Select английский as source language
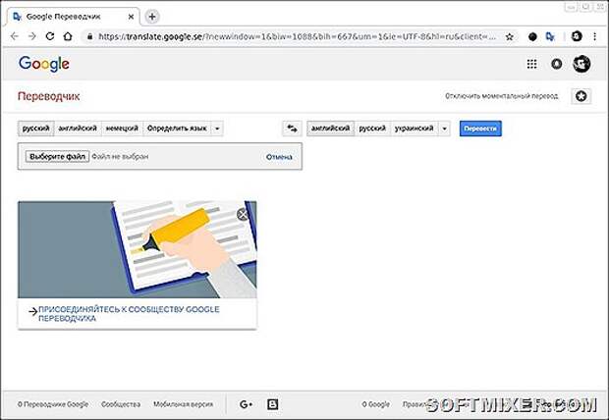The image size is (609, 420). 78,129
